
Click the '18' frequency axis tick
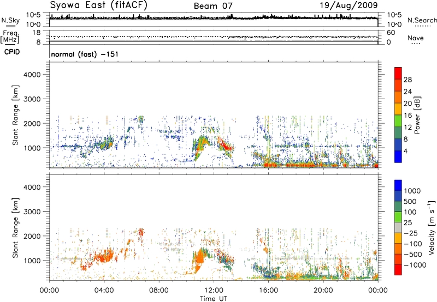(x=36, y=33)
